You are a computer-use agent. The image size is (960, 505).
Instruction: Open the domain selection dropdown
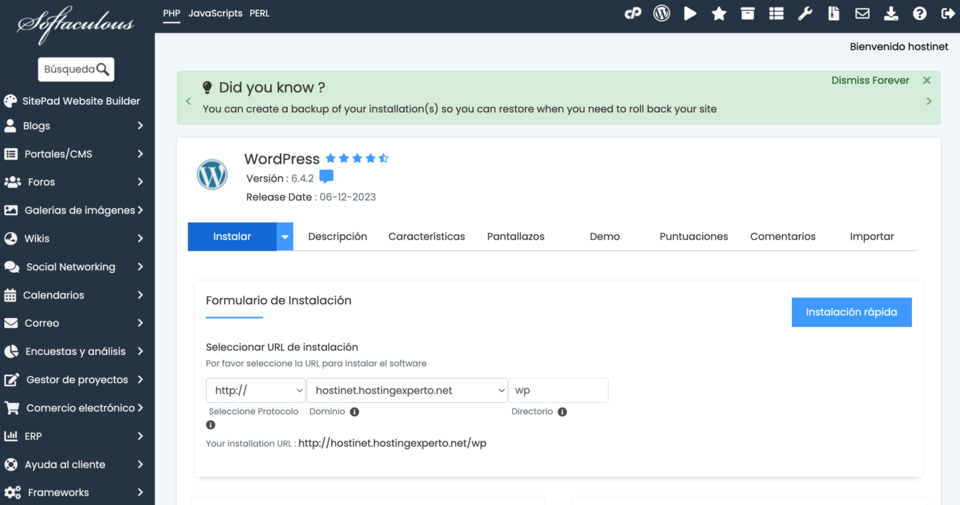click(407, 391)
